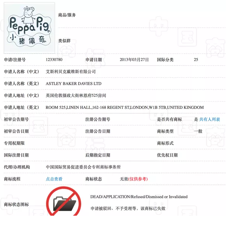Click the 注册公告日期 label
This screenshot has height=237, width=233.
pos(98,131)
